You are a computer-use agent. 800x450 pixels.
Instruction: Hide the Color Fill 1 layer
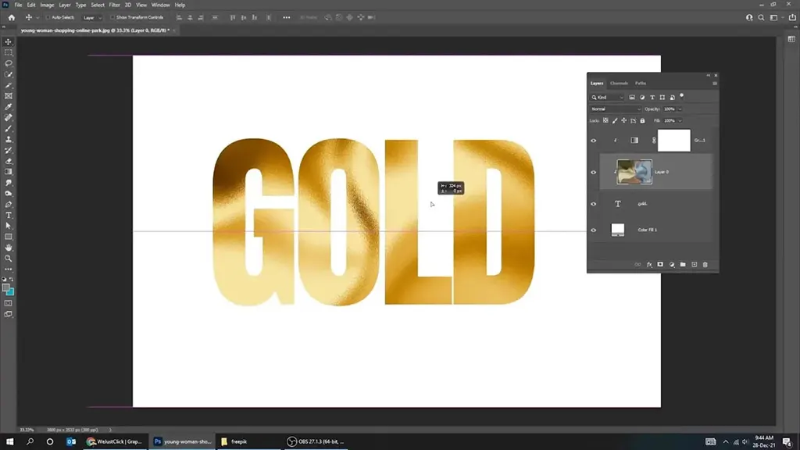click(594, 230)
